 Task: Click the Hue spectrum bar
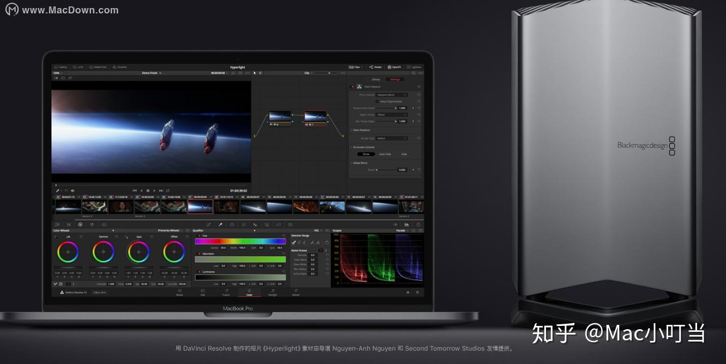pyautogui.click(x=240, y=241)
